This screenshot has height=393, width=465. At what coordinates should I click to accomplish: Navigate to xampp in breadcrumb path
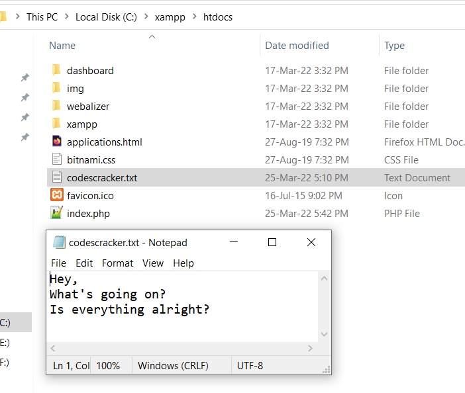[170, 17]
